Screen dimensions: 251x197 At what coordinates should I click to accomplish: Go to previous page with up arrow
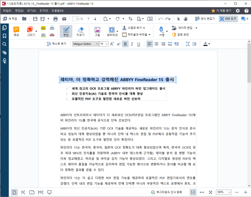point(88,19)
